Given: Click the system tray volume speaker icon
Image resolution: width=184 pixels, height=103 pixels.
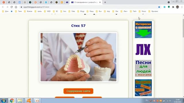Looking at the screenshot, I should coord(170,101).
